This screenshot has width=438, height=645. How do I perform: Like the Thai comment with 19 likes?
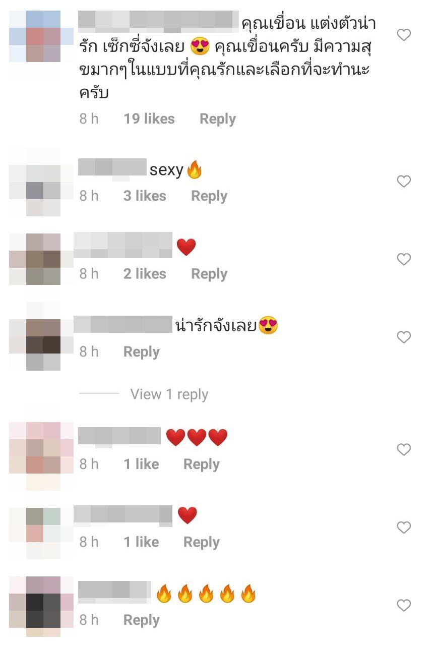point(404,35)
